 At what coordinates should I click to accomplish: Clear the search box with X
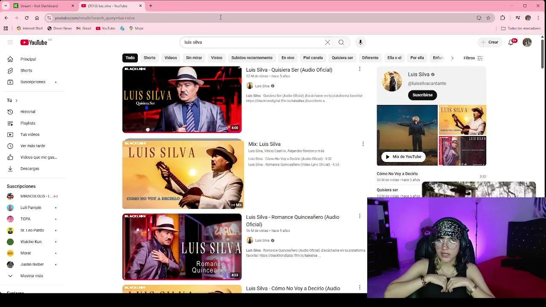pos(328,42)
